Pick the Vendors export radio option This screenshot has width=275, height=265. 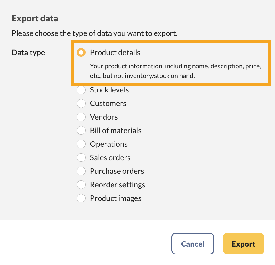(x=81, y=117)
